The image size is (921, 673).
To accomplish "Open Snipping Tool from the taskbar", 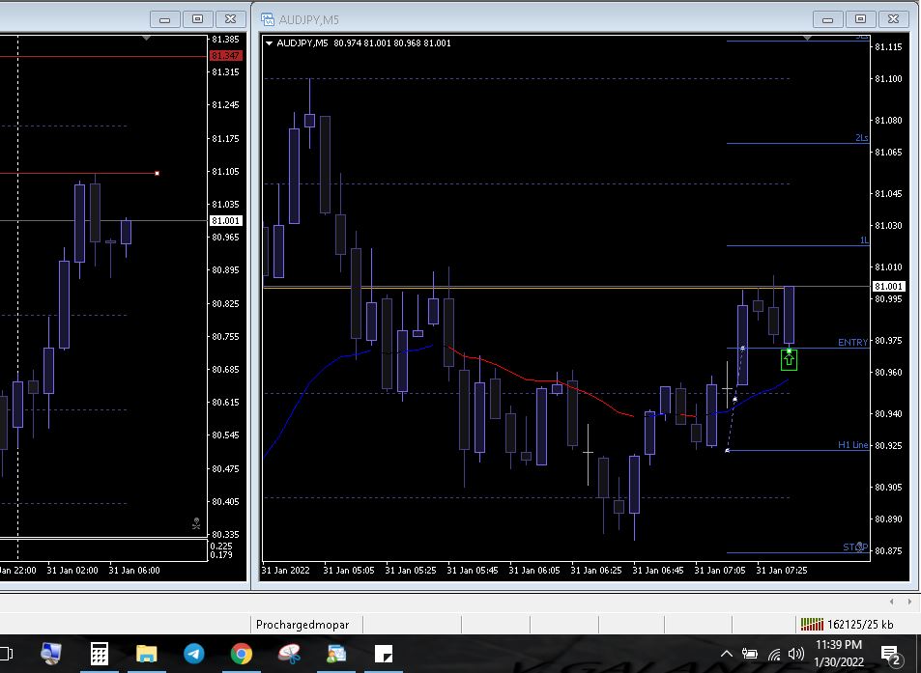I will 289,654.
